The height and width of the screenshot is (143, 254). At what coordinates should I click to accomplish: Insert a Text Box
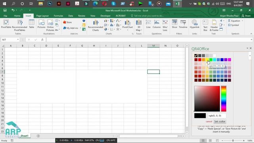point(205,25)
